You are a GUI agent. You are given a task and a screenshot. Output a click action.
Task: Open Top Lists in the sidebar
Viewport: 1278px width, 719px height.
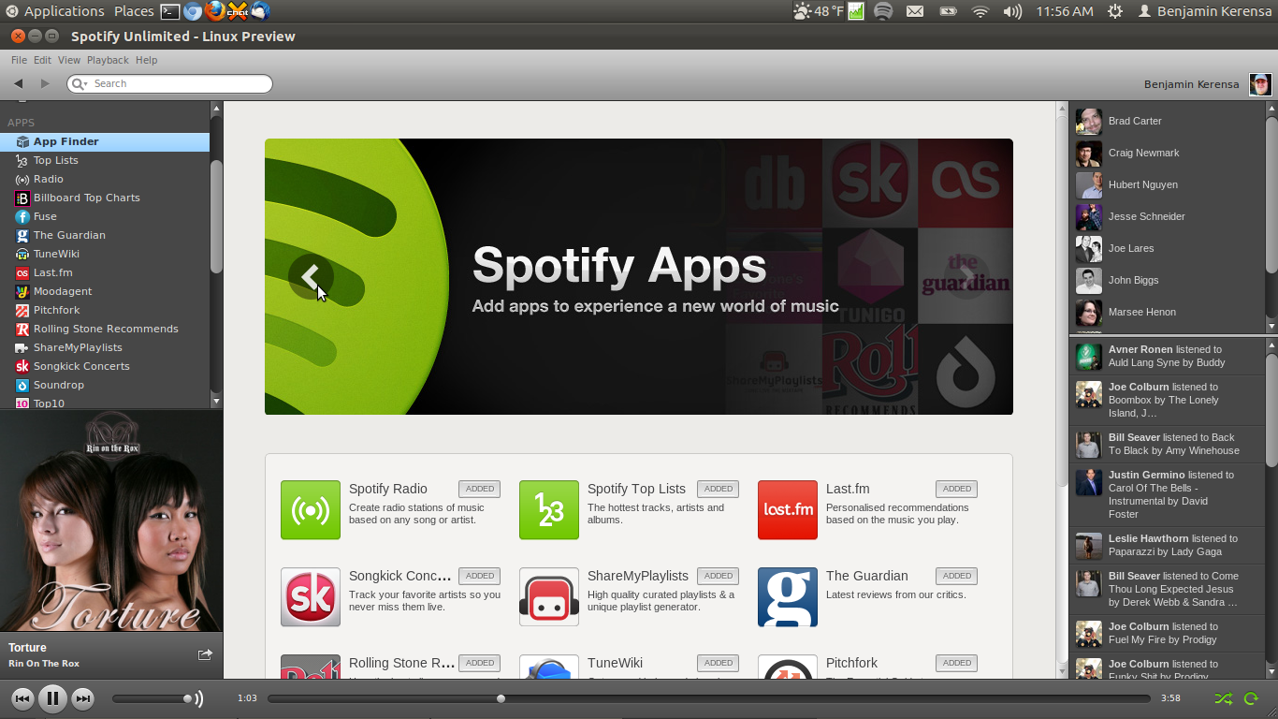[x=105, y=160]
